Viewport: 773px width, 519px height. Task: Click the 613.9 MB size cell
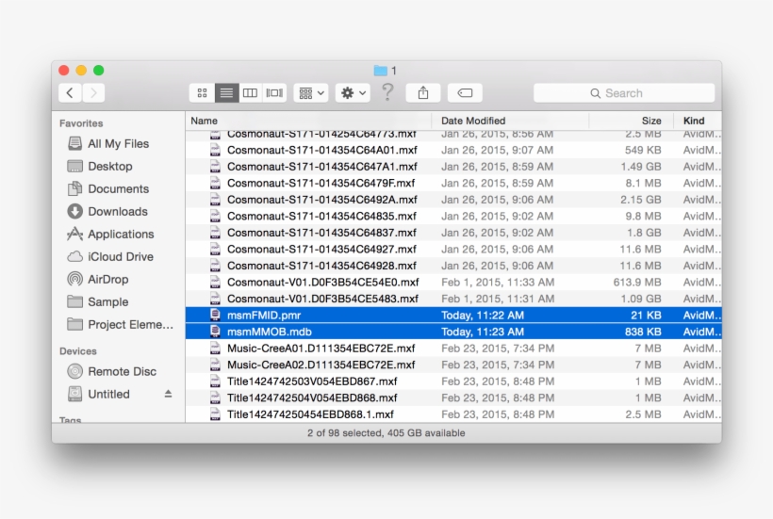click(637, 283)
